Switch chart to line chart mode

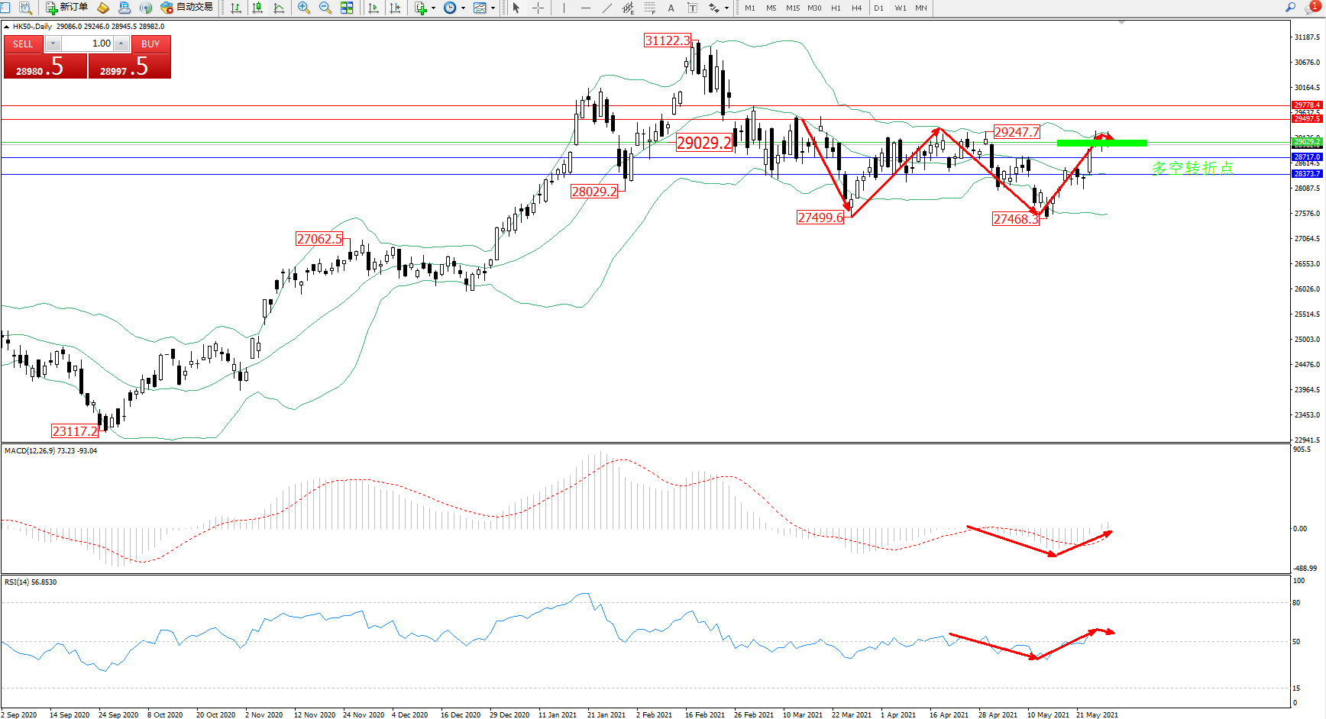[279, 8]
